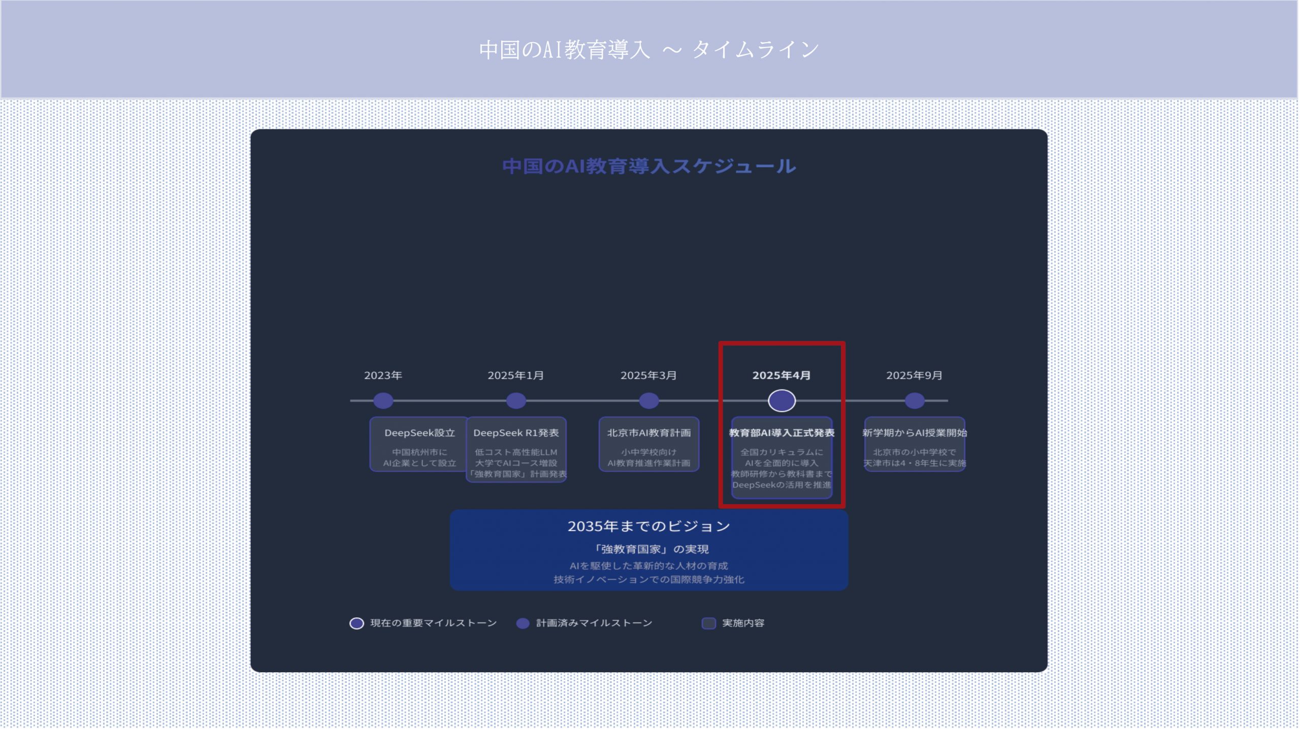This screenshot has height=729, width=1300.
Task: Click the 2023年 timeline marker dot
Action: [x=383, y=401]
